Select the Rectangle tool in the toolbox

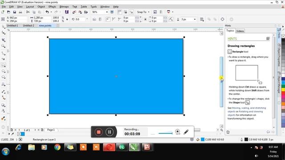(x=3, y=65)
